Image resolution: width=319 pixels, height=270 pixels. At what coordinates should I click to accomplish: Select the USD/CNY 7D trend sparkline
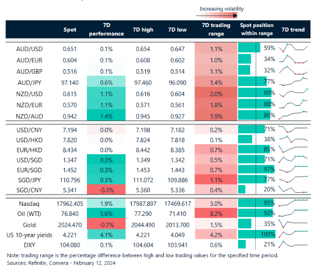[293, 130]
